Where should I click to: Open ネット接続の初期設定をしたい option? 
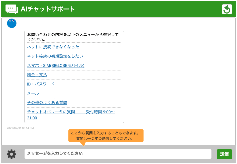(x=55, y=56)
